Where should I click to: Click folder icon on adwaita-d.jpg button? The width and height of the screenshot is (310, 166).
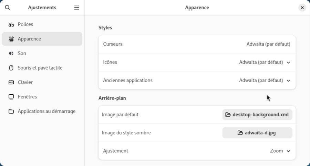click(240, 133)
